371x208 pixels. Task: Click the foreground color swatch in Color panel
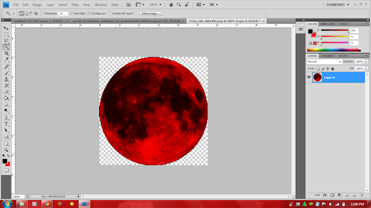(x=310, y=31)
